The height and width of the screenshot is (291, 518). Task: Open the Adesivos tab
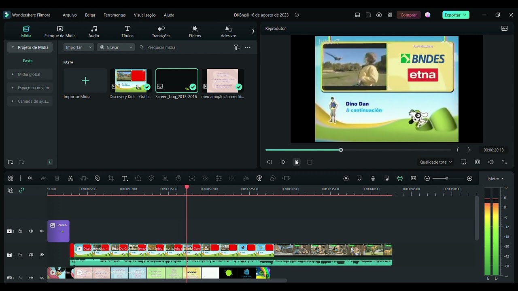pos(229,32)
